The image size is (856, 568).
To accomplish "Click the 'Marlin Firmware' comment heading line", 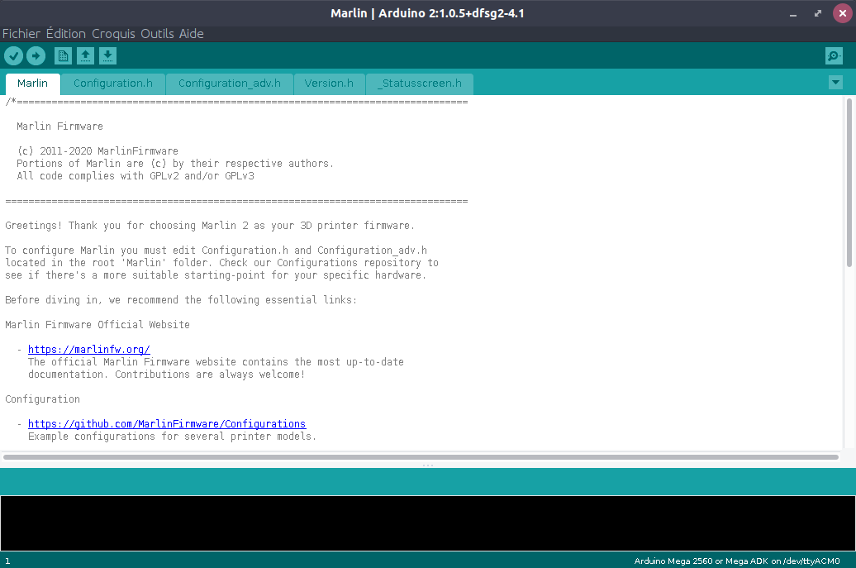I will 59,126.
